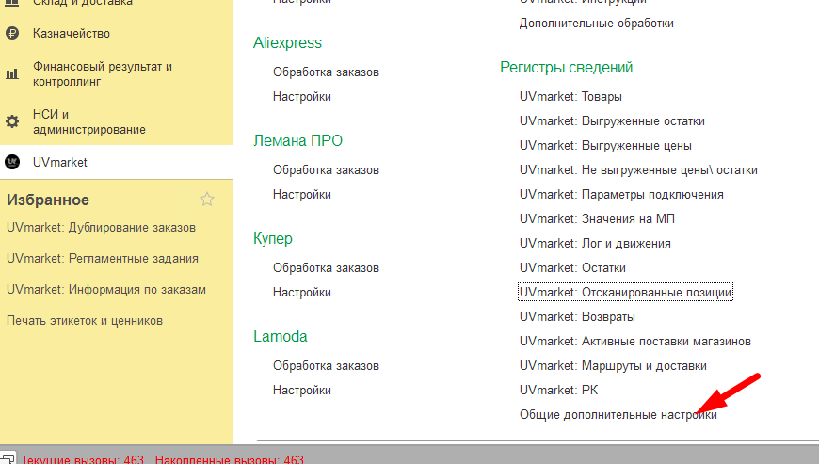Viewport: 819px width, 464px height.
Task: Open НСИ и администрирование section
Action: 89,121
